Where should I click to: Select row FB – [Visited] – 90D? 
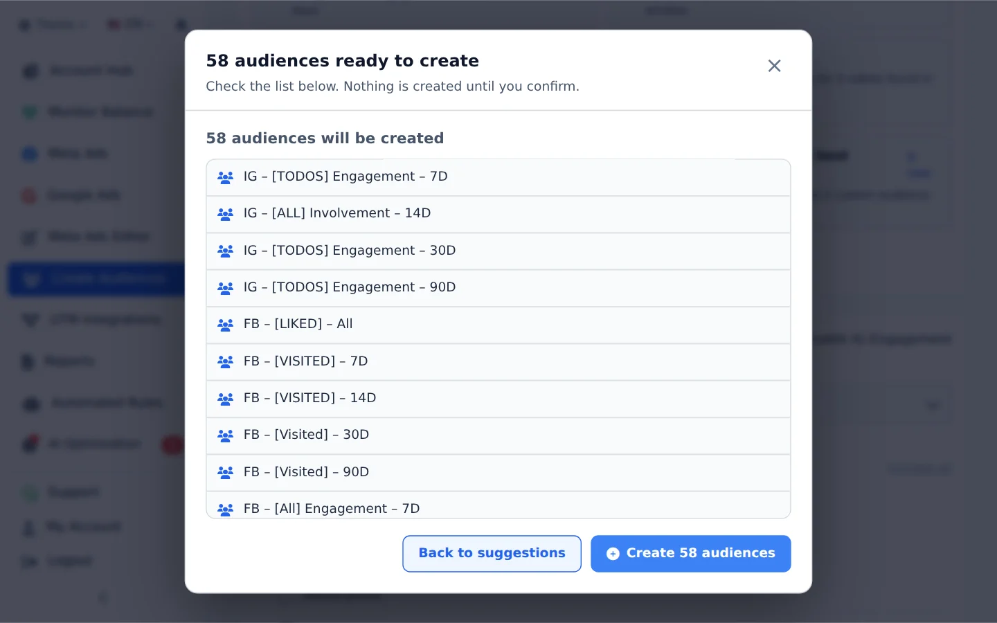point(498,473)
